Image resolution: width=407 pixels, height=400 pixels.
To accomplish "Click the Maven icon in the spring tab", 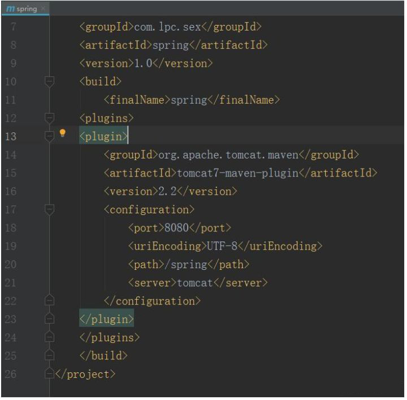I will coord(10,8).
